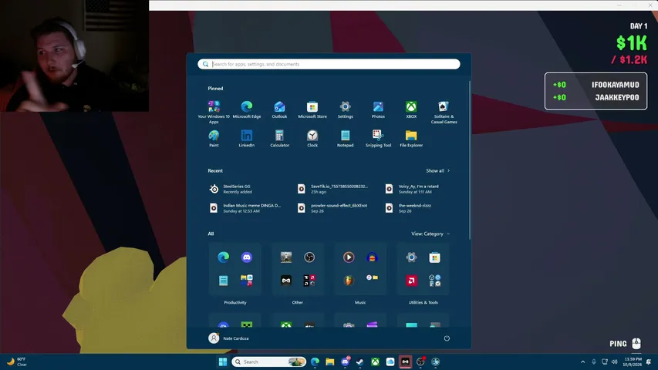Open File Explorer from the taskbar
This screenshot has width=658, height=370.
point(330,362)
